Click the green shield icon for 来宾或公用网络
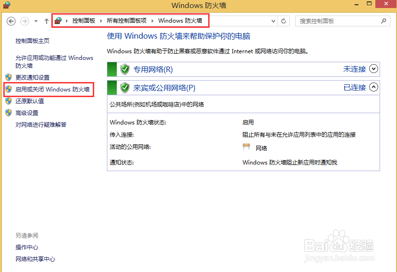The image size is (397, 272). pyautogui.click(x=125, y=88)
